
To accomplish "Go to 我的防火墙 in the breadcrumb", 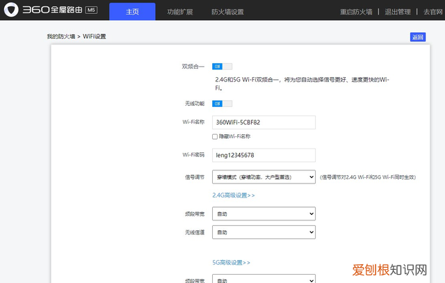I will tap(61, 36).
